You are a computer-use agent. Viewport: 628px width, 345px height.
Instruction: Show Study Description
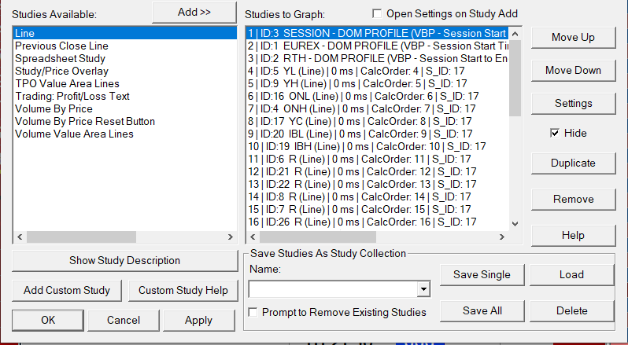click(x=124, y=260)
